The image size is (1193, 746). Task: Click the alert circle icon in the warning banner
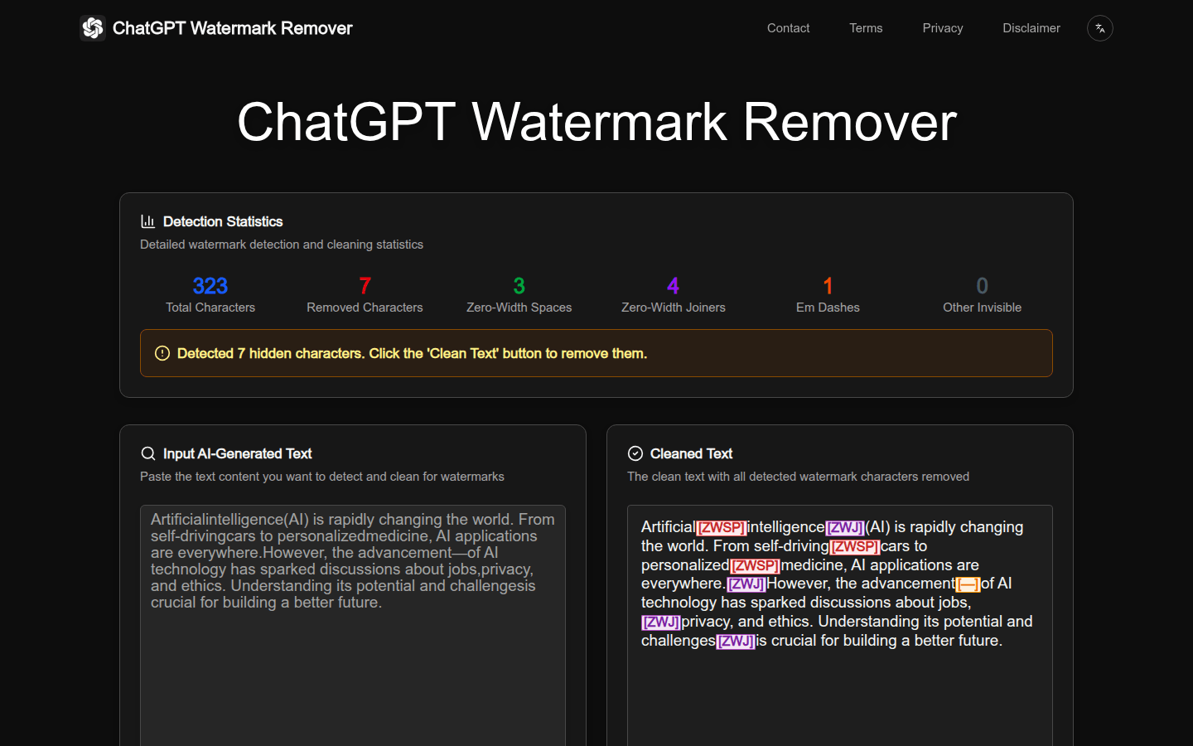[x=162, y=353]
